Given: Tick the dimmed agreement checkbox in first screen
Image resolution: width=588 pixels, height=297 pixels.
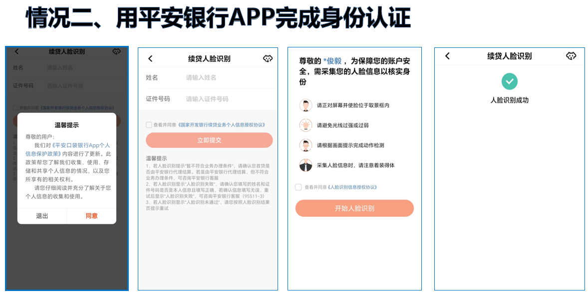Looking at the screenshot, I should tap(15, 108).
